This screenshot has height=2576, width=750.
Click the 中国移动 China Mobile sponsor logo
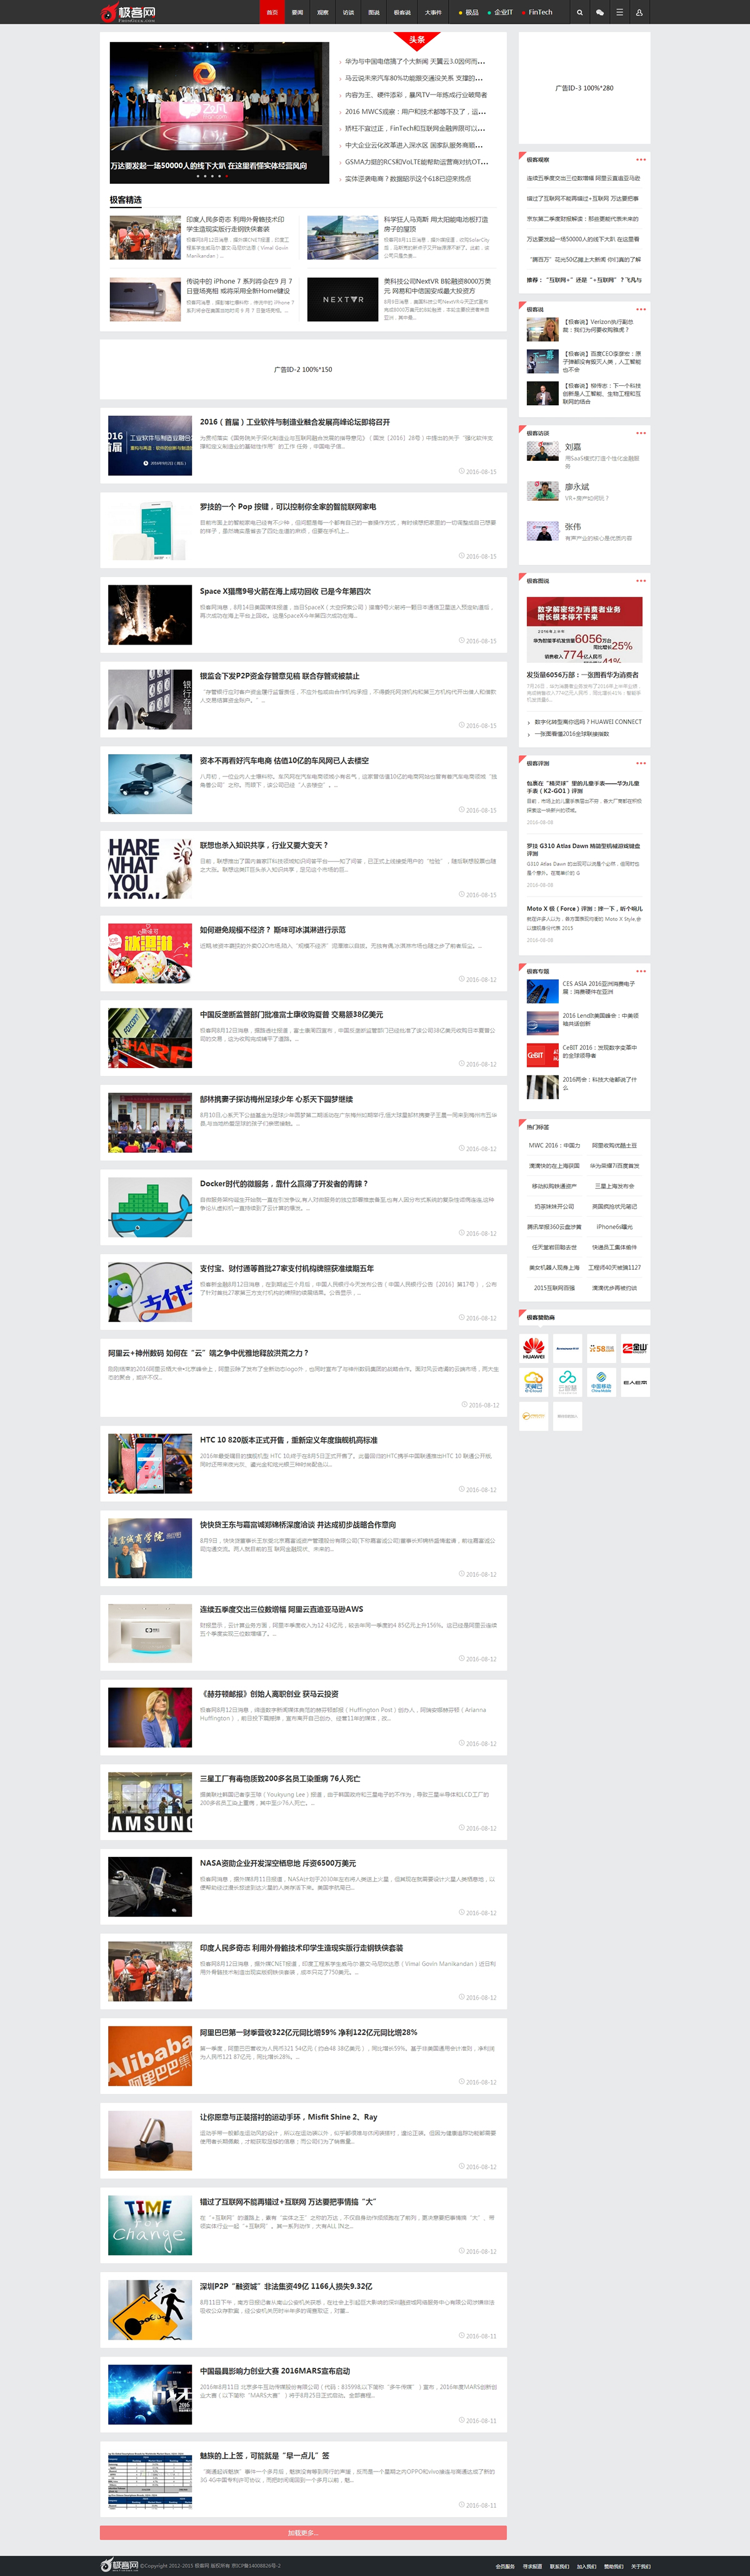pos(601,1382)
